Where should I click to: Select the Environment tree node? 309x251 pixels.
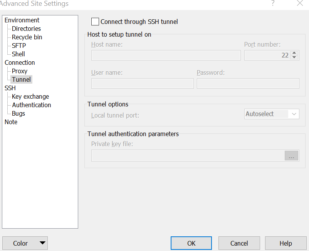[x=22, y=20]
